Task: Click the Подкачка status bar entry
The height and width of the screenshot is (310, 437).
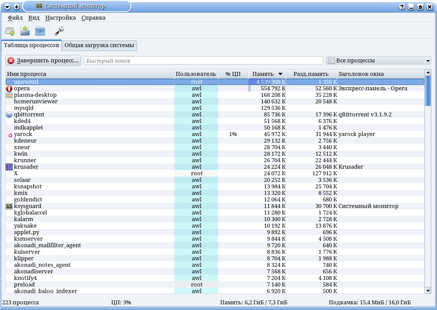Action: coord(369,303)
